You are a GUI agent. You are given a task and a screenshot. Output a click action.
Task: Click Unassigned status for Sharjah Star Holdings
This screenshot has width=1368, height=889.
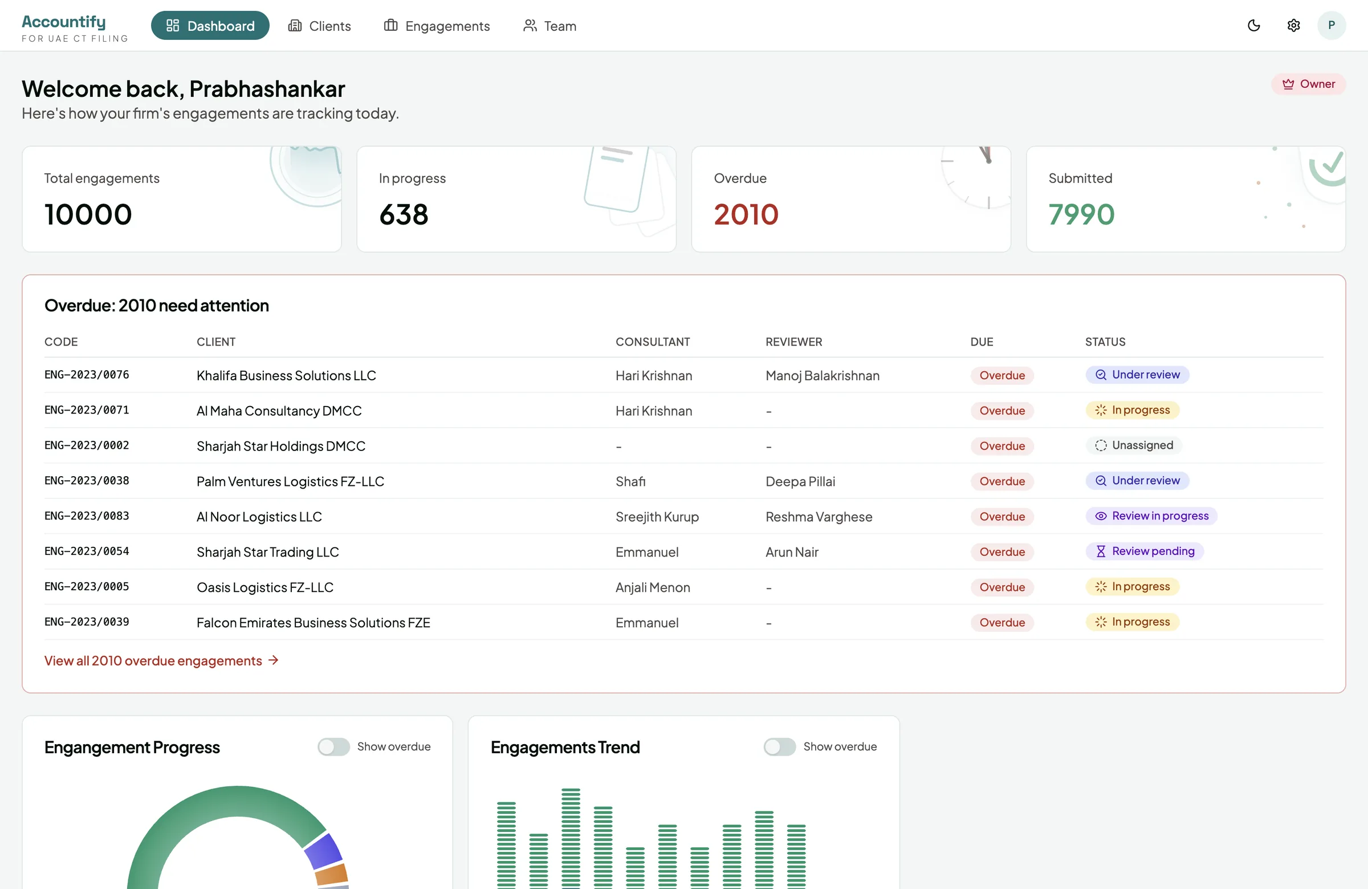pos(1134,445)
